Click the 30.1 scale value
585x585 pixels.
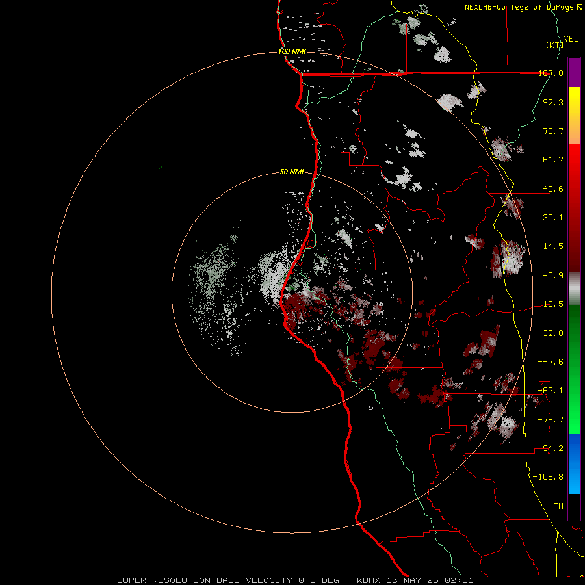coord(553,218)
